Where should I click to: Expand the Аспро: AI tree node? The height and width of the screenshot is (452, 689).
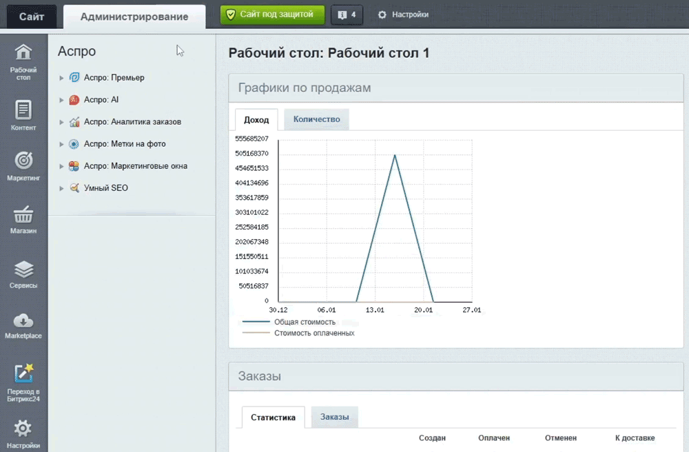pyautogui.click(x=61, y=100)
